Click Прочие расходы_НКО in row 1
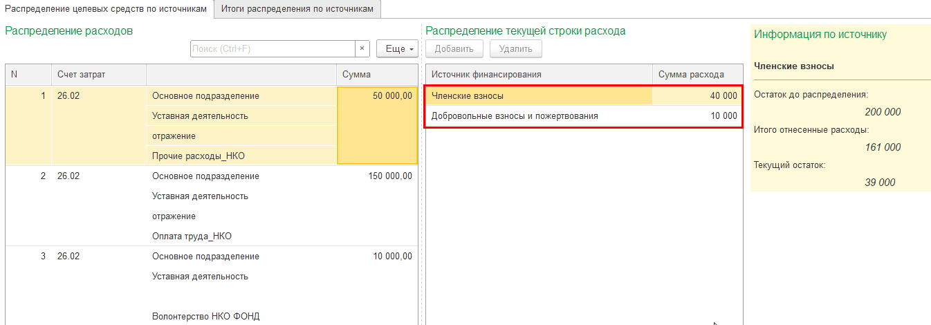This screenshot has width=931, height=325. tap(198, 156)
